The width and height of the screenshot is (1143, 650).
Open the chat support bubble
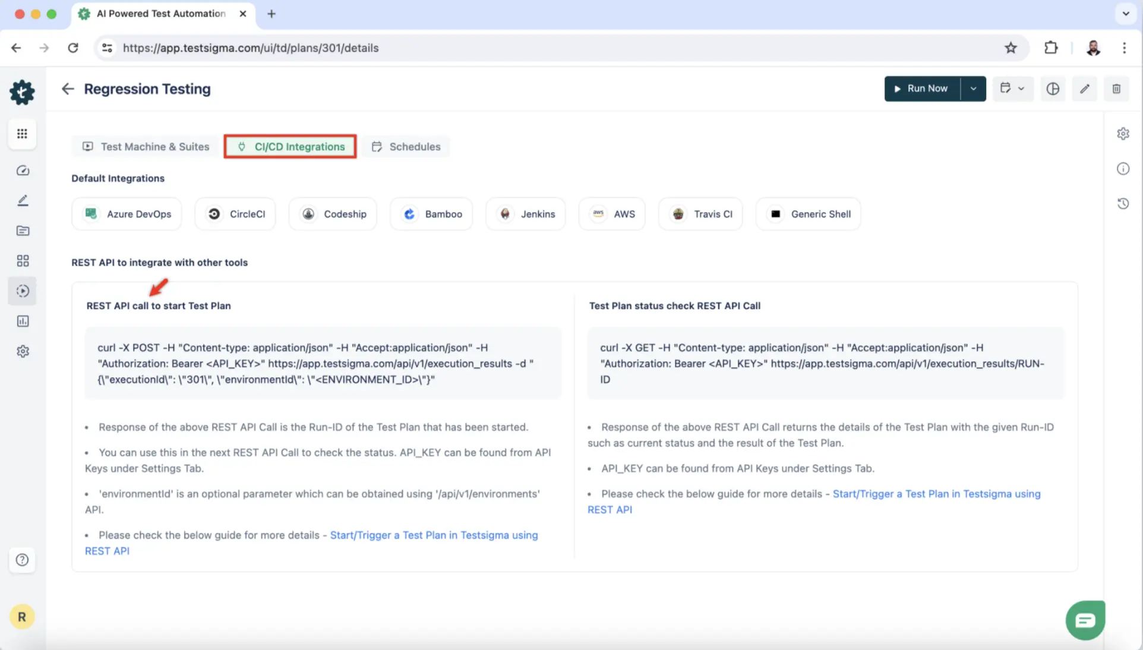[1085, 620]
